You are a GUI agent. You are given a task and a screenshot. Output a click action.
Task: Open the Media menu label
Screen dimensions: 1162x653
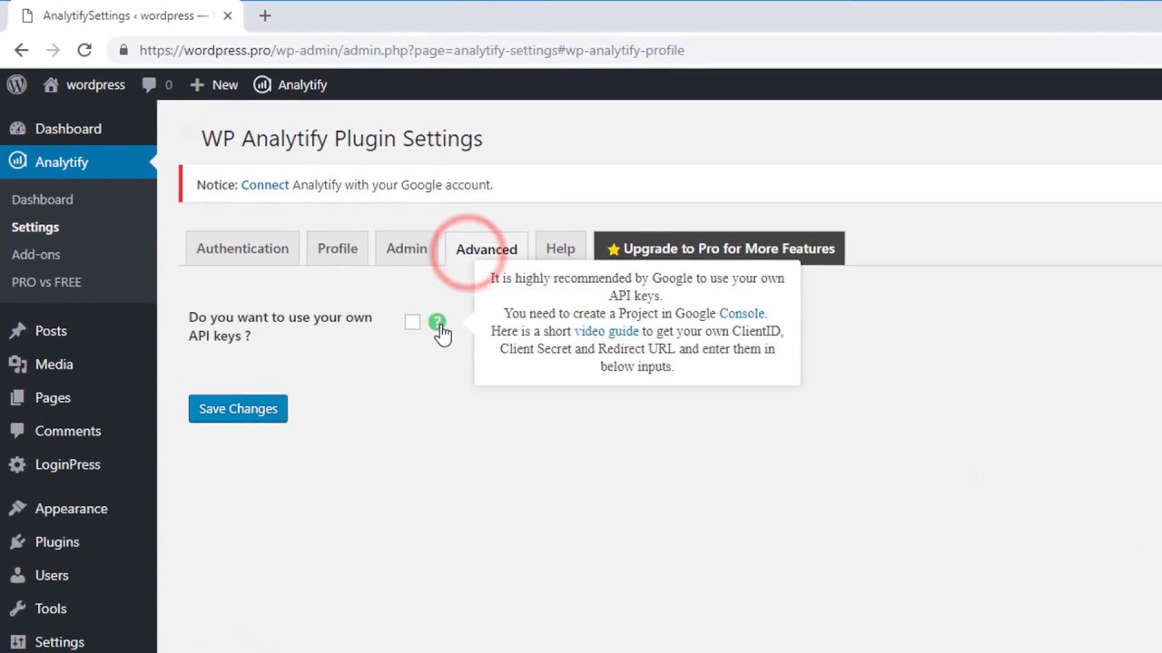point(54,365)
